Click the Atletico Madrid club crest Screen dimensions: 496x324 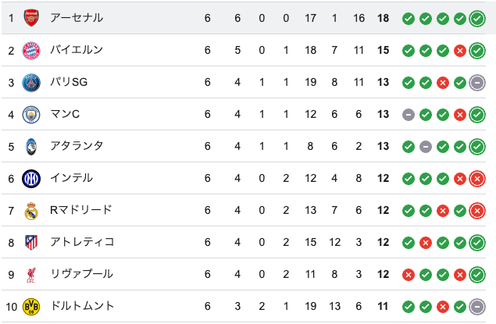pyautogui.click(x=31, y=242)
